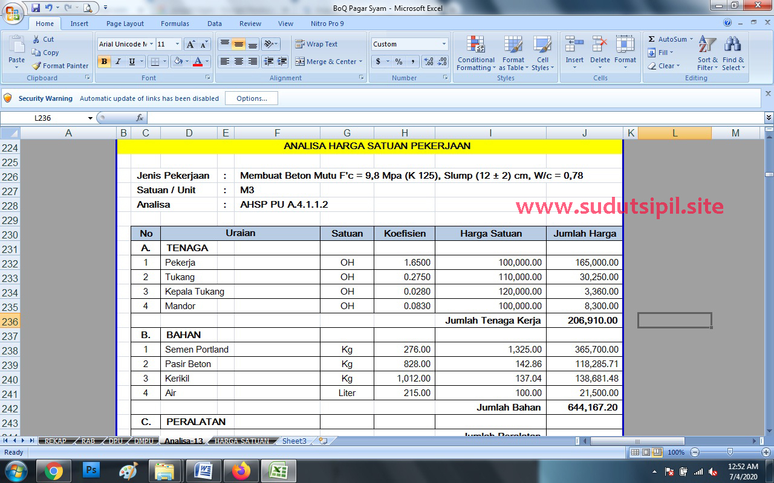This screenshot has height=483, width=774.
Task: Toggle Center horizontal alignment
Action: pos(239,62)
